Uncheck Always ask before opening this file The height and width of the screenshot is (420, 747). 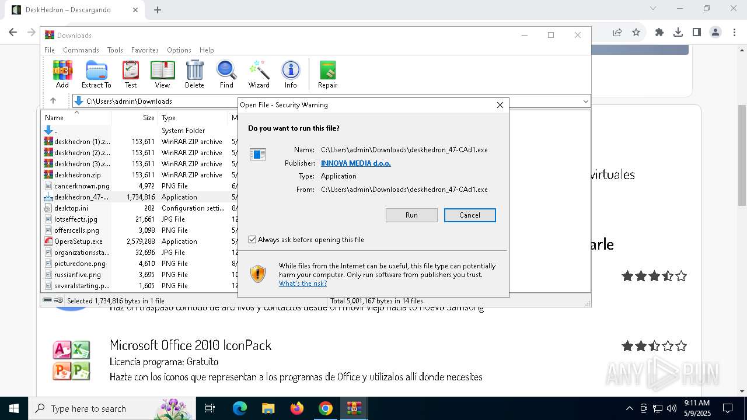(252, 240)
